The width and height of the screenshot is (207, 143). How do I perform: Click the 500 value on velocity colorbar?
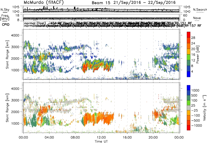click(194, 96)
